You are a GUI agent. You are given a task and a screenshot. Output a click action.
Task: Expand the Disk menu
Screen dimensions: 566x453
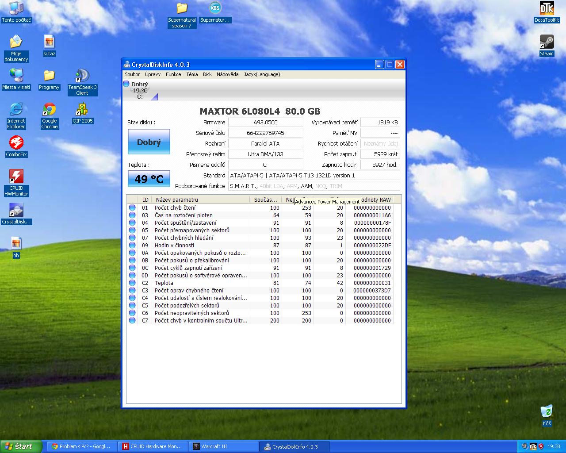coord(207,74)
